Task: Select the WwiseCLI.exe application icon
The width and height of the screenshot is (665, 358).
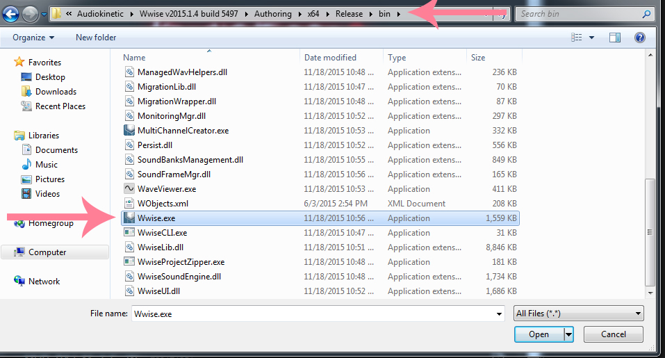Action: coord(129,232)
